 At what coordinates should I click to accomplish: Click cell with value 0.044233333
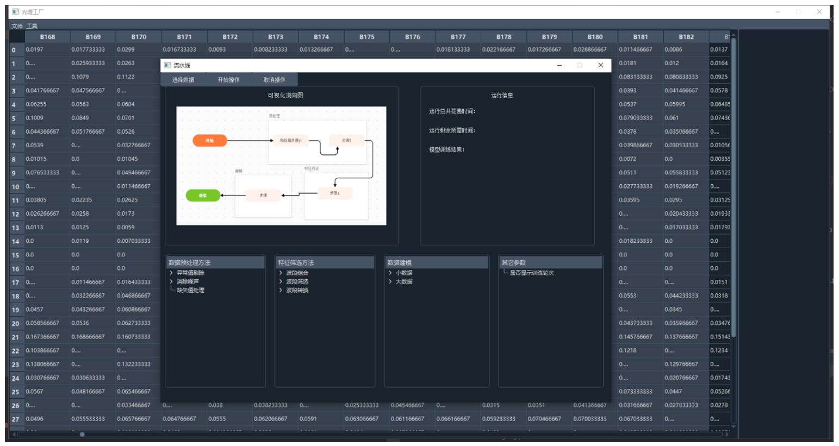[x=686, y=296]
